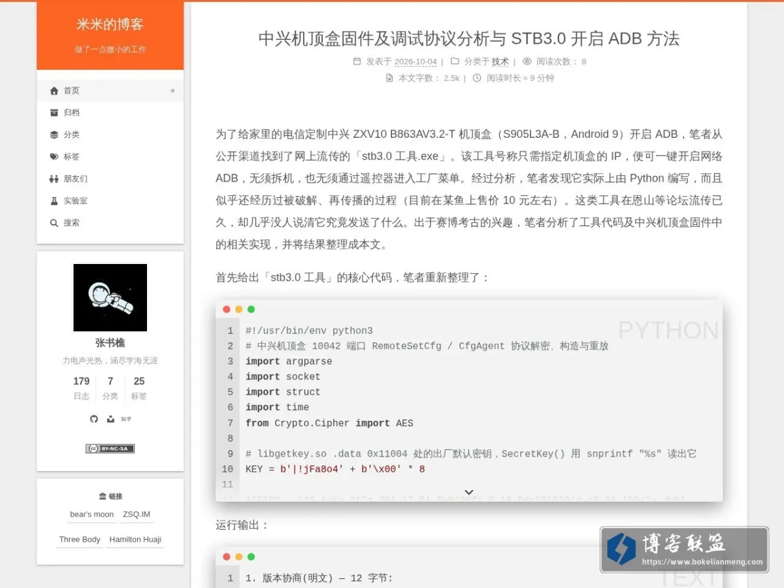Go to the 分类 categories menu item
784x588 pixels.
coord(110,135)
